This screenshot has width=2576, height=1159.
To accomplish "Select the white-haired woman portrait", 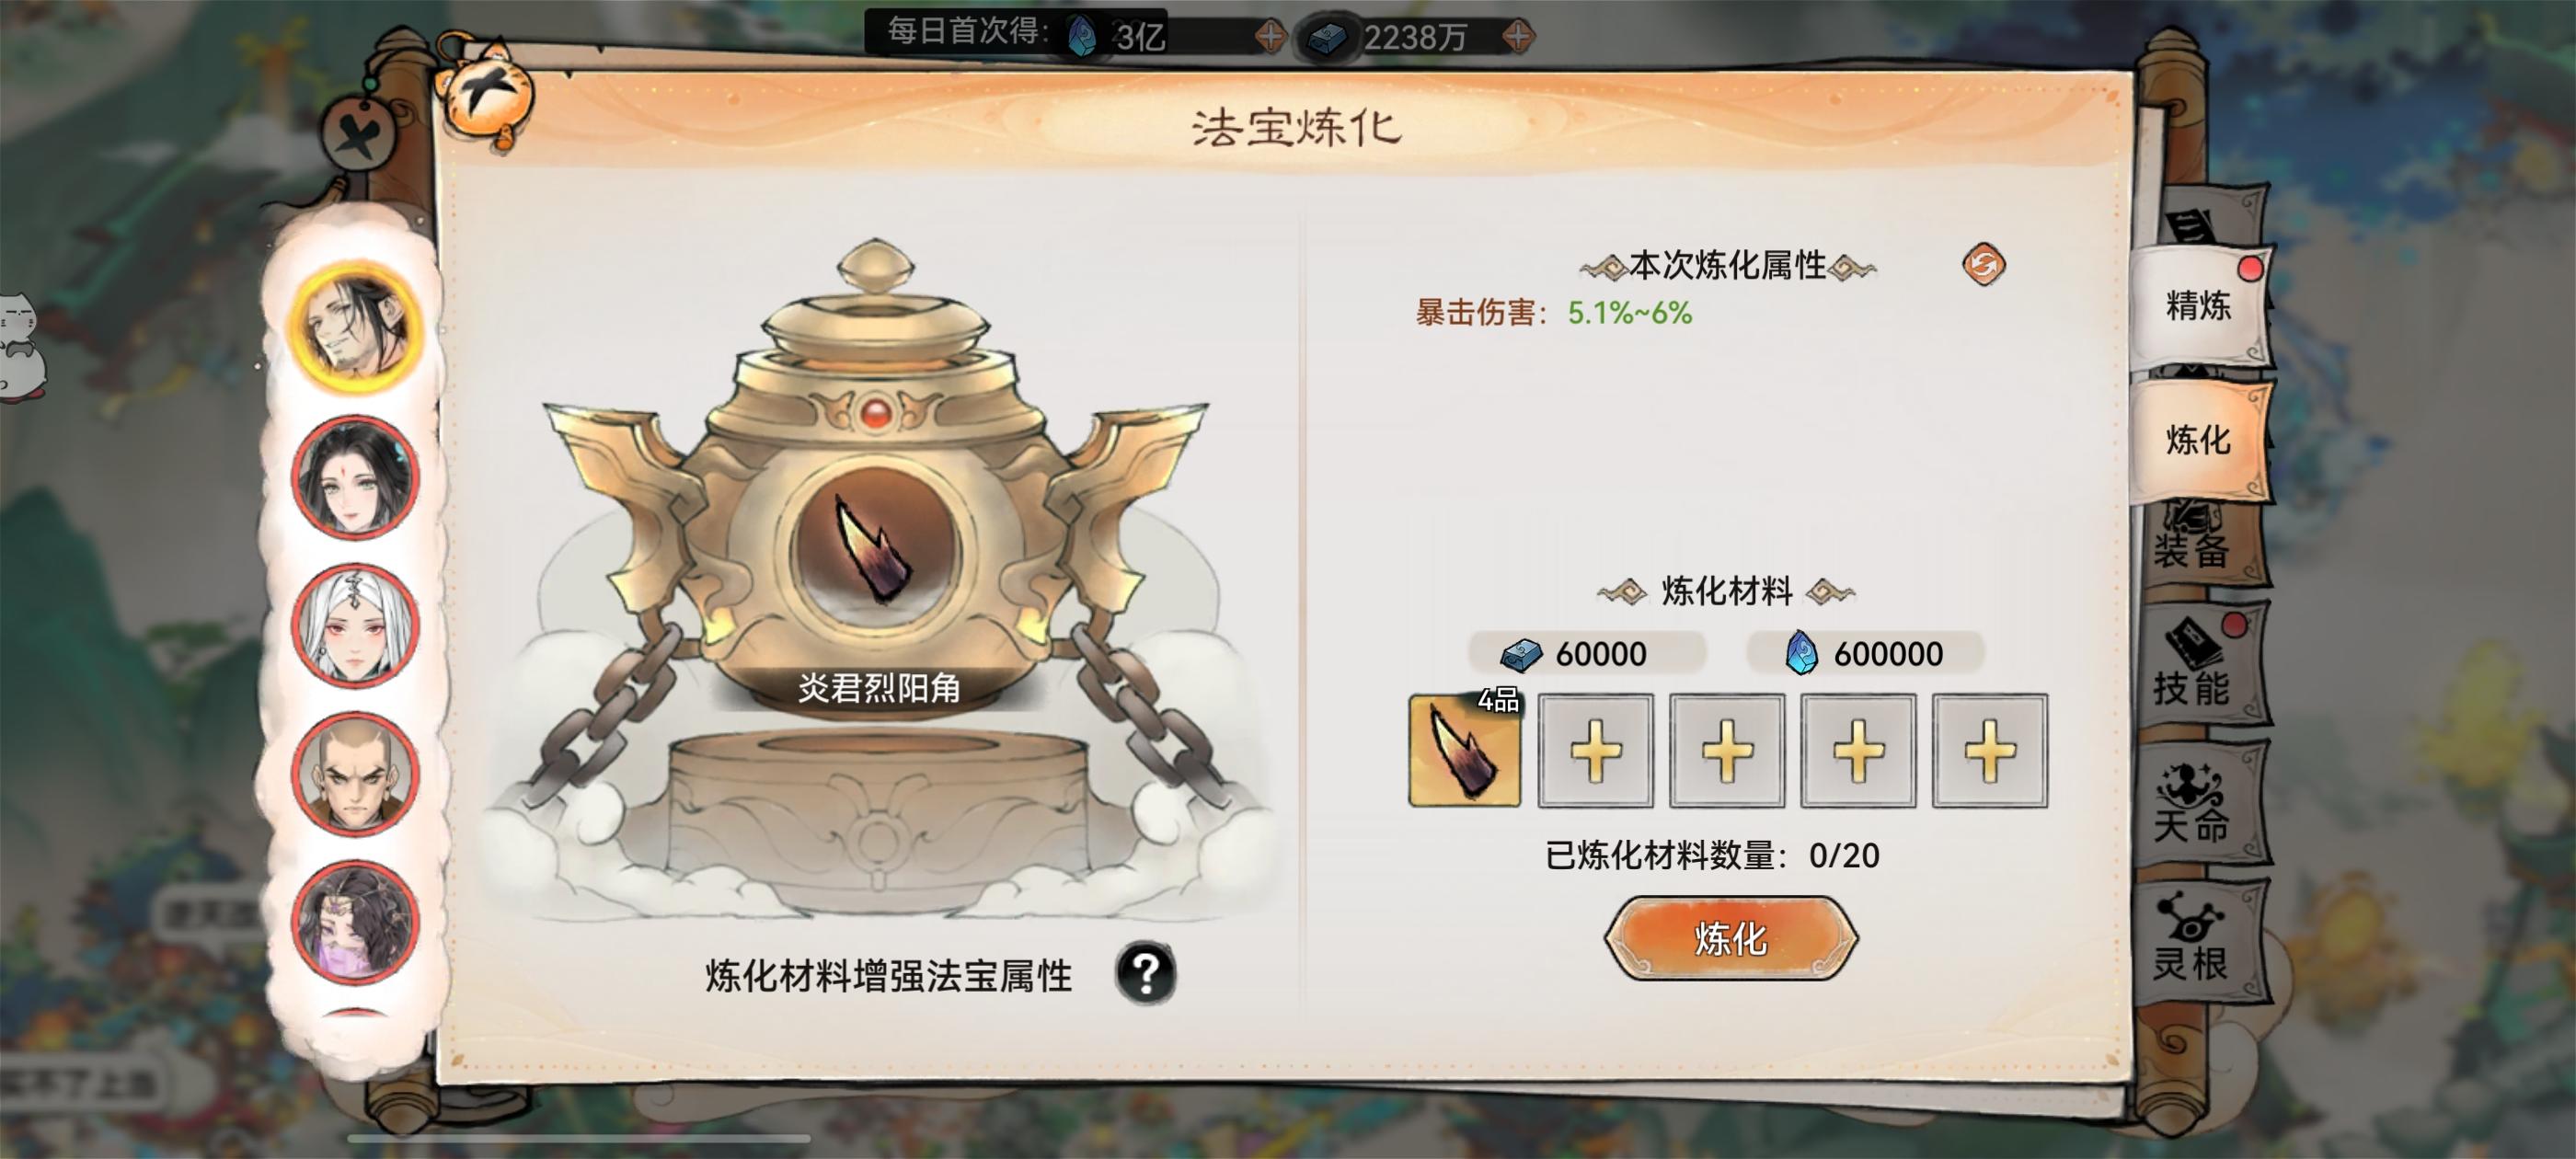I will [x=355, y=625].
